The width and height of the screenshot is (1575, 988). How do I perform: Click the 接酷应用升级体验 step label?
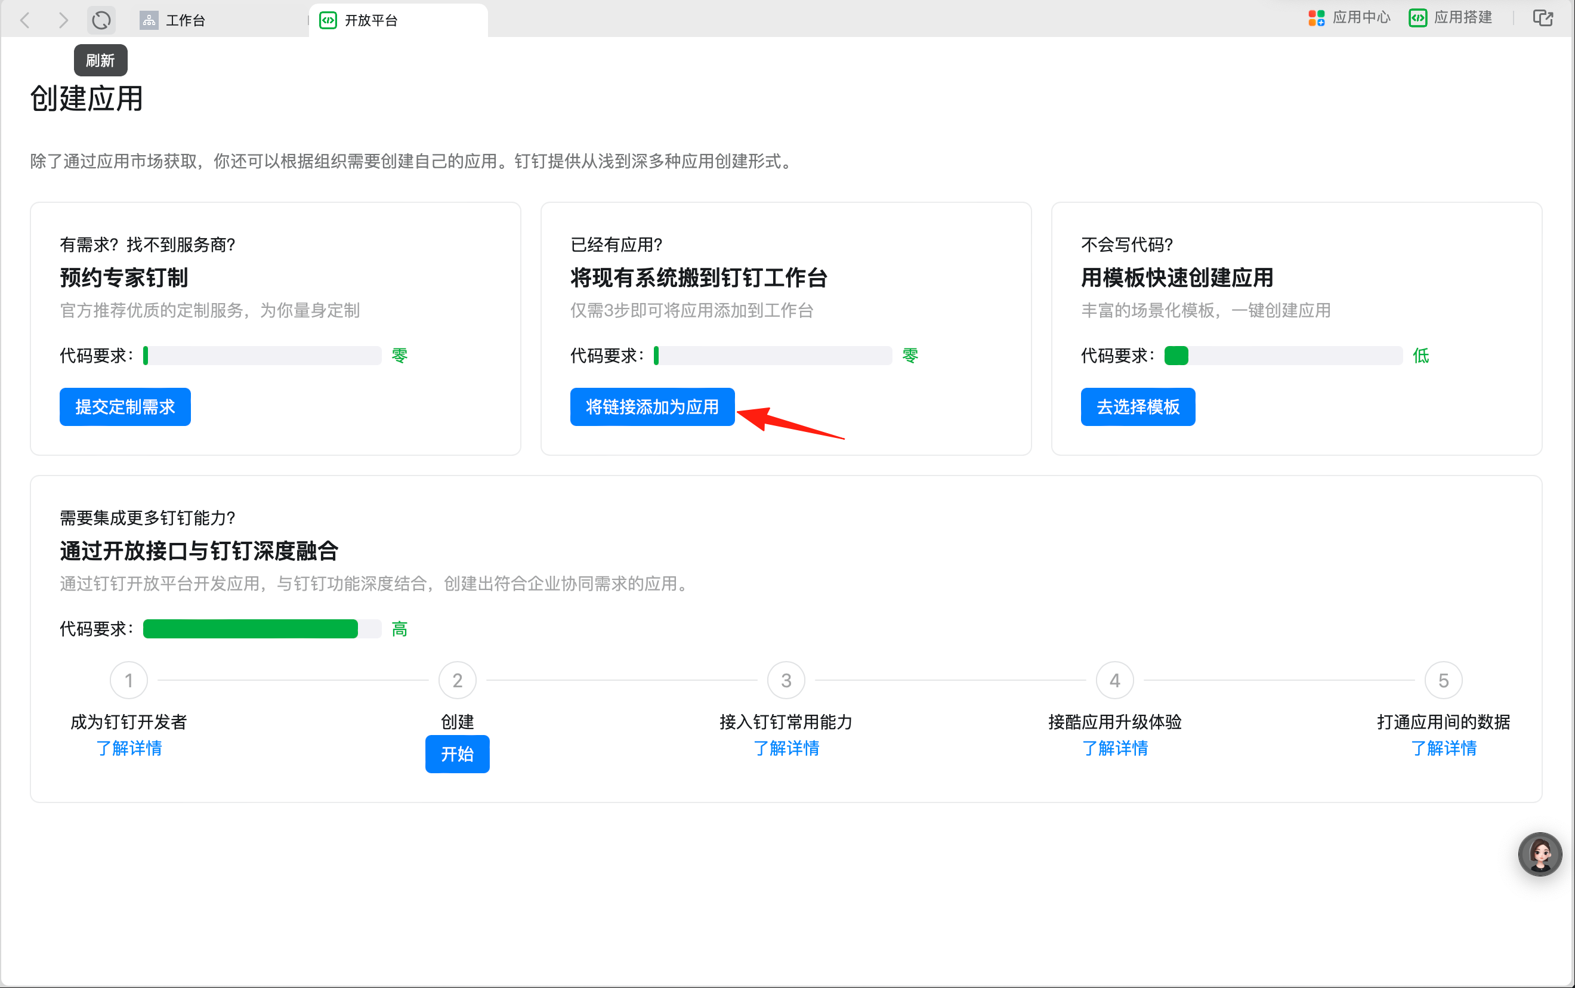(x=1114, y=721)
